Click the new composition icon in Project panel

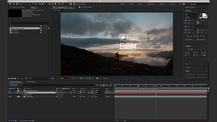pos(15,78)
